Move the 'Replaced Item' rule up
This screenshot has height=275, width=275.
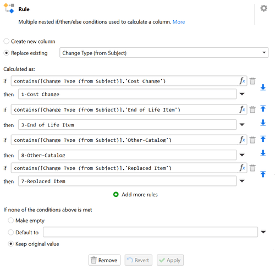tap(263, 174)
